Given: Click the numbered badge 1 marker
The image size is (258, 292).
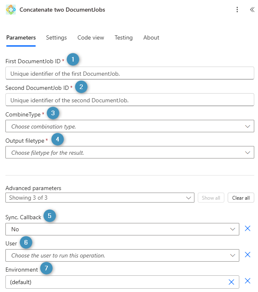Looking at the screenshot, I should click(x=73, y=60).
